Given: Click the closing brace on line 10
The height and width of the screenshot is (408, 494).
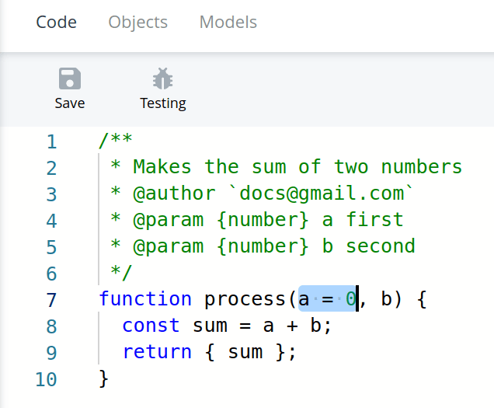Looking at the screenshot, I should click(x=104, y=378).
